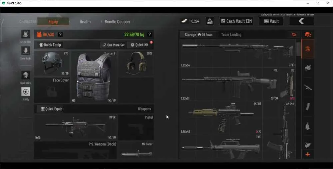Click the 22.59/70 kg weight readout
This screenshot has height=169, width=333.
coord(134,34)
